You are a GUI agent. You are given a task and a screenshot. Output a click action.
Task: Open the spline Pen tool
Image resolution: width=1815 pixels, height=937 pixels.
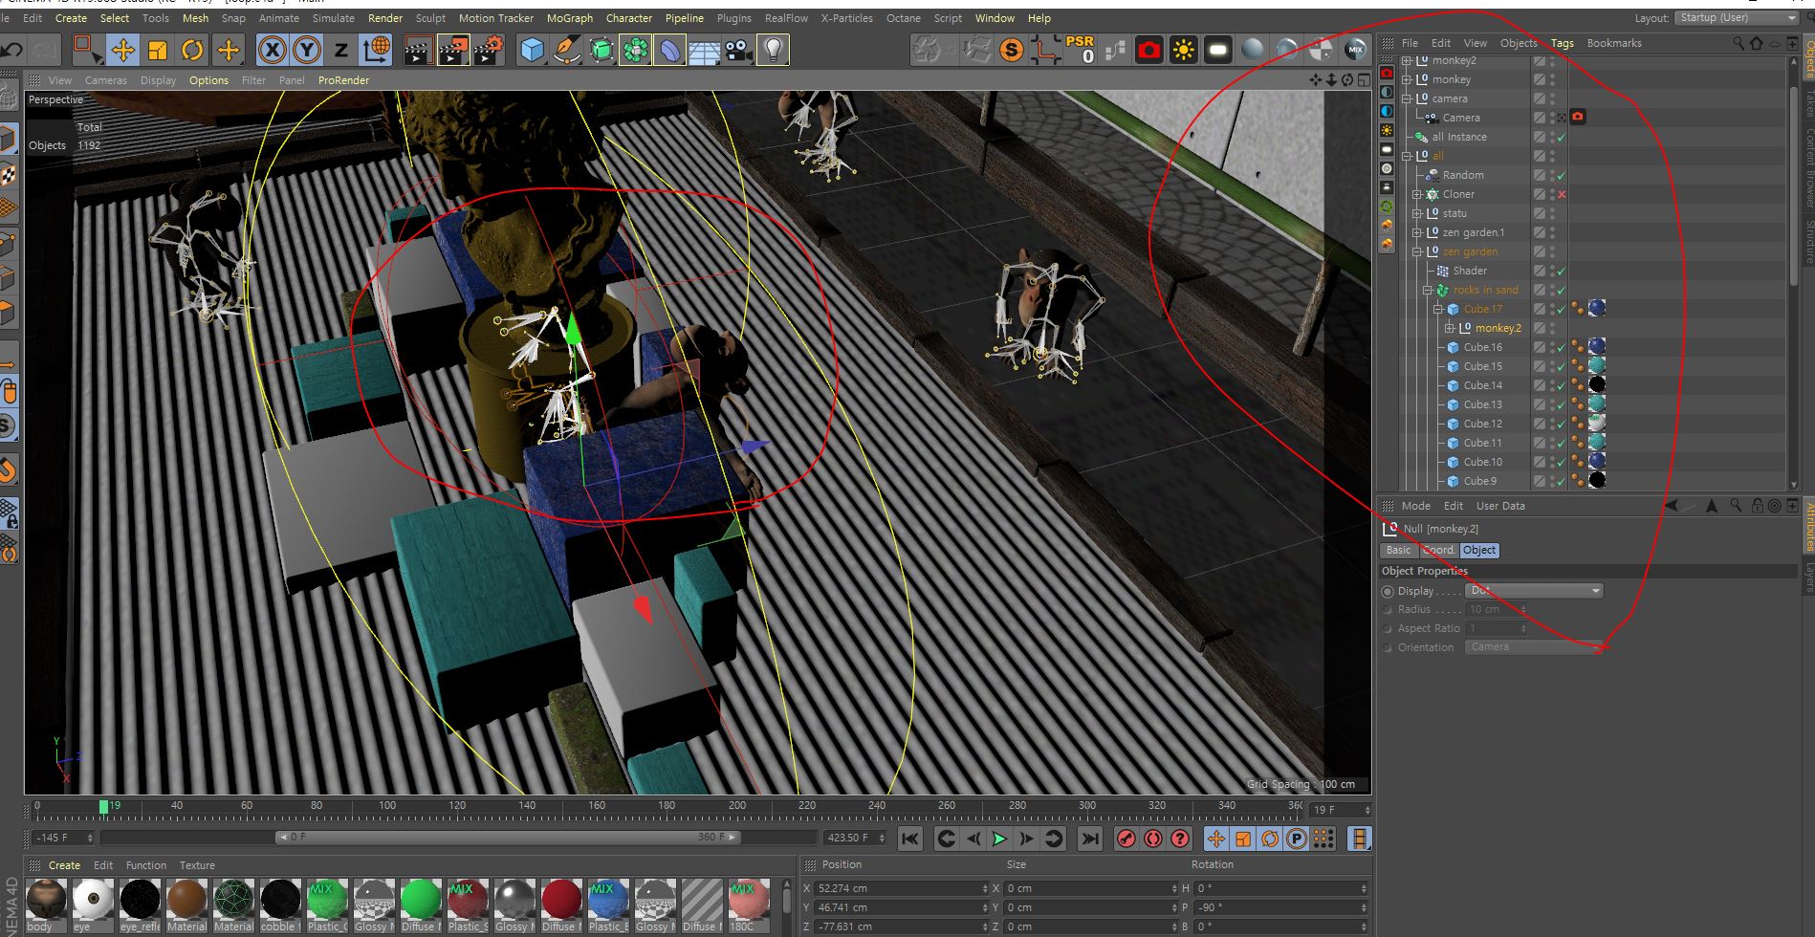(x=567, y=50)
